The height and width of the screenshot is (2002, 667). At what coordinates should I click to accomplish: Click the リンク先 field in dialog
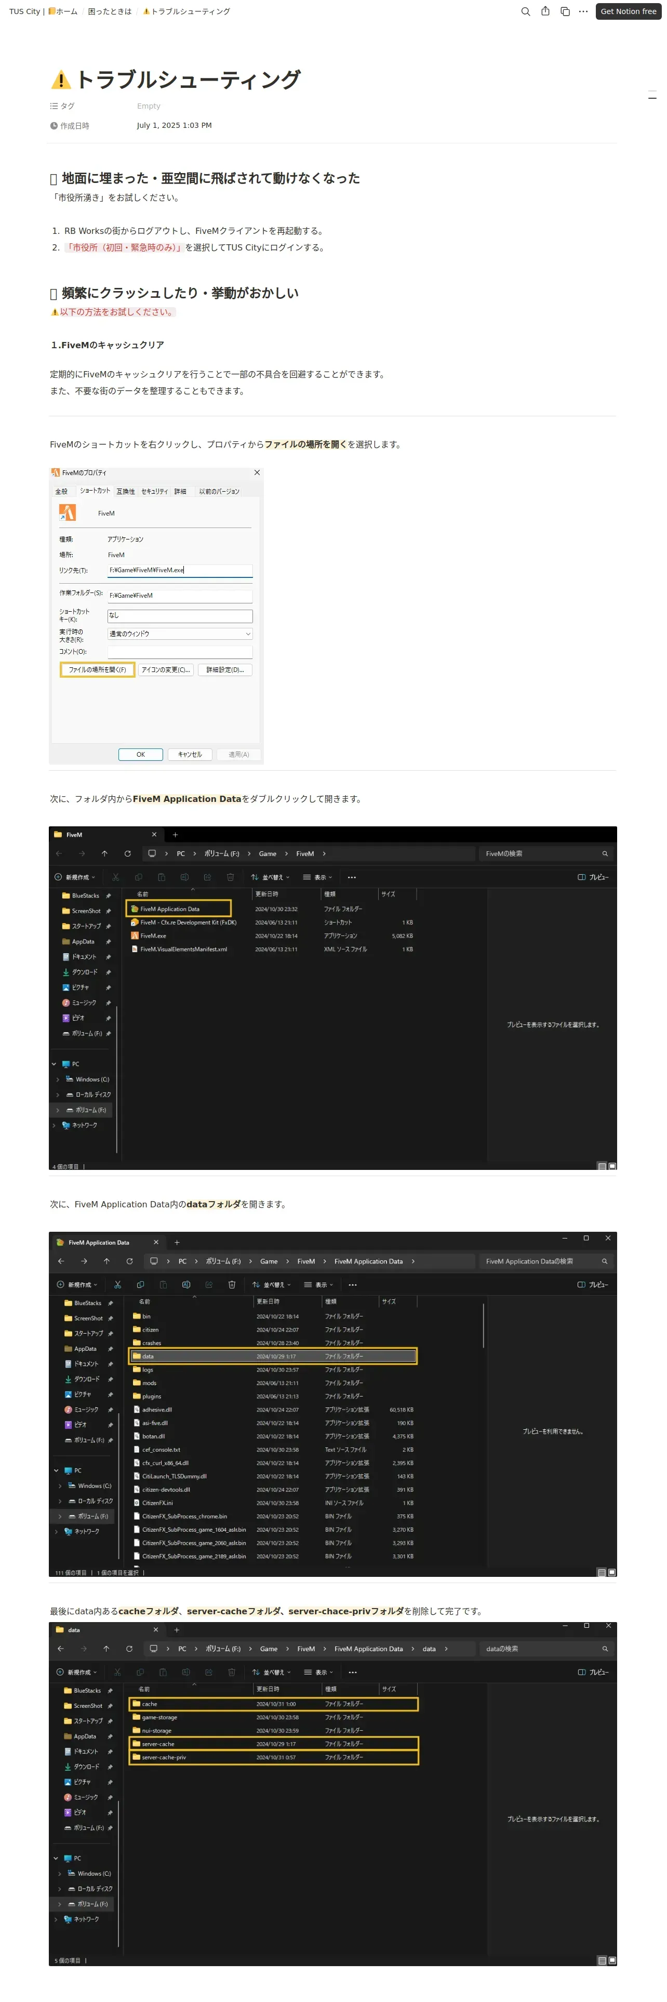click(x=180, y=570)
